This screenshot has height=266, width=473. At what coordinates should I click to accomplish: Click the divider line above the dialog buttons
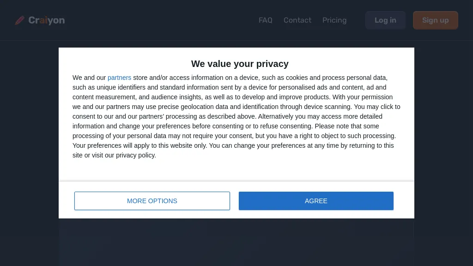[x=236, y=181]
